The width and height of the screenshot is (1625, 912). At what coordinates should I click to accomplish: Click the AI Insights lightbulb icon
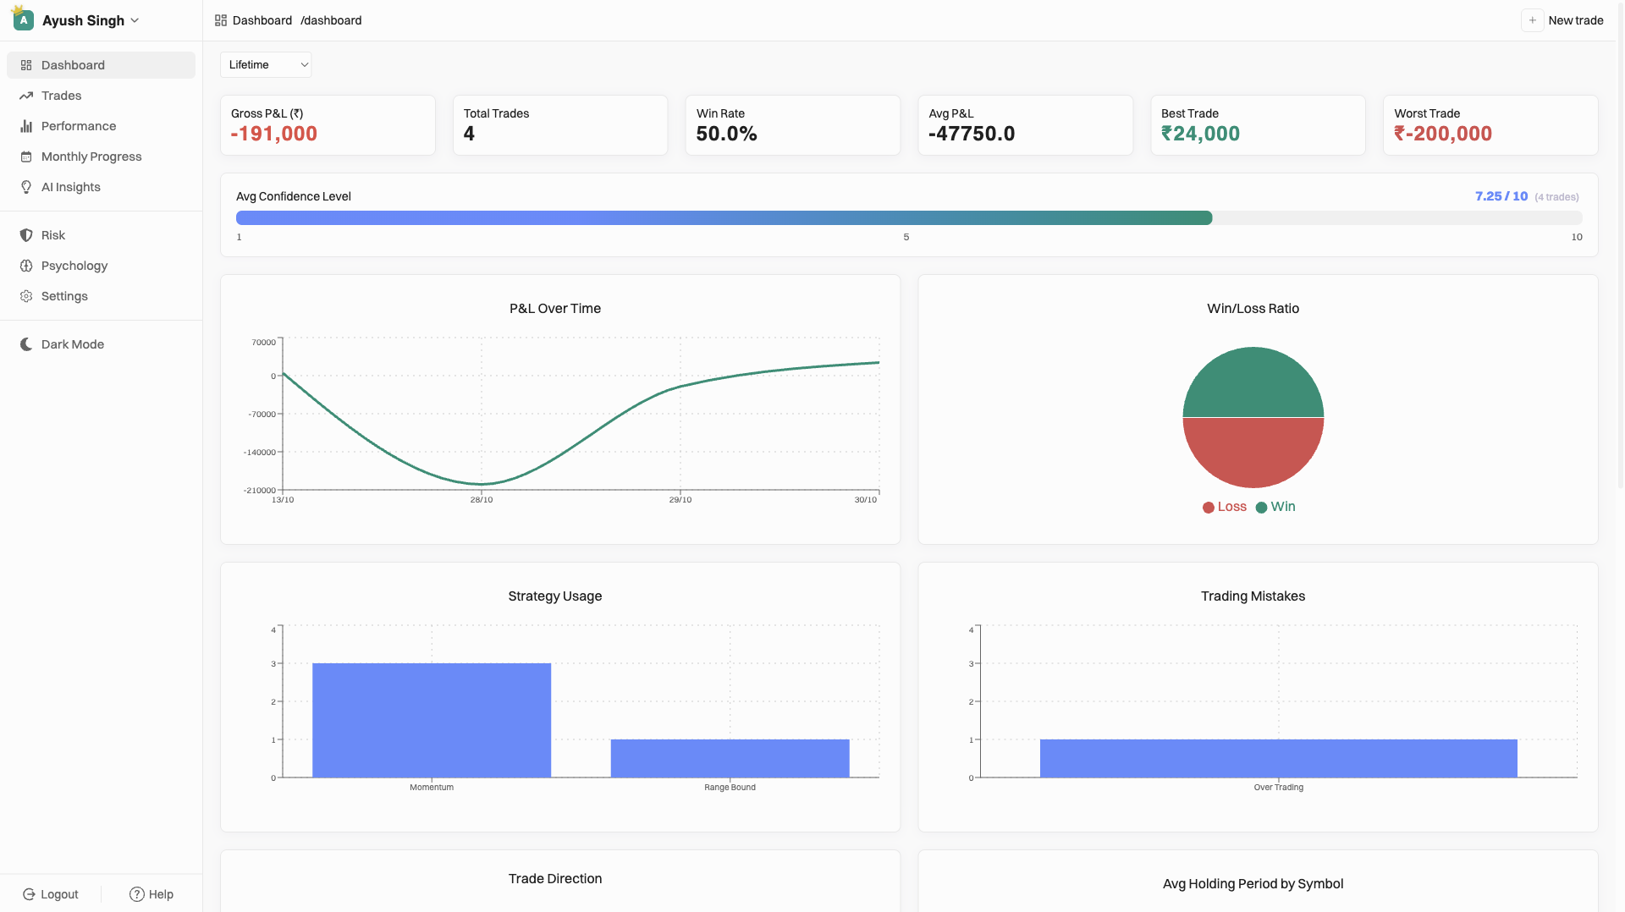(26, 187)
